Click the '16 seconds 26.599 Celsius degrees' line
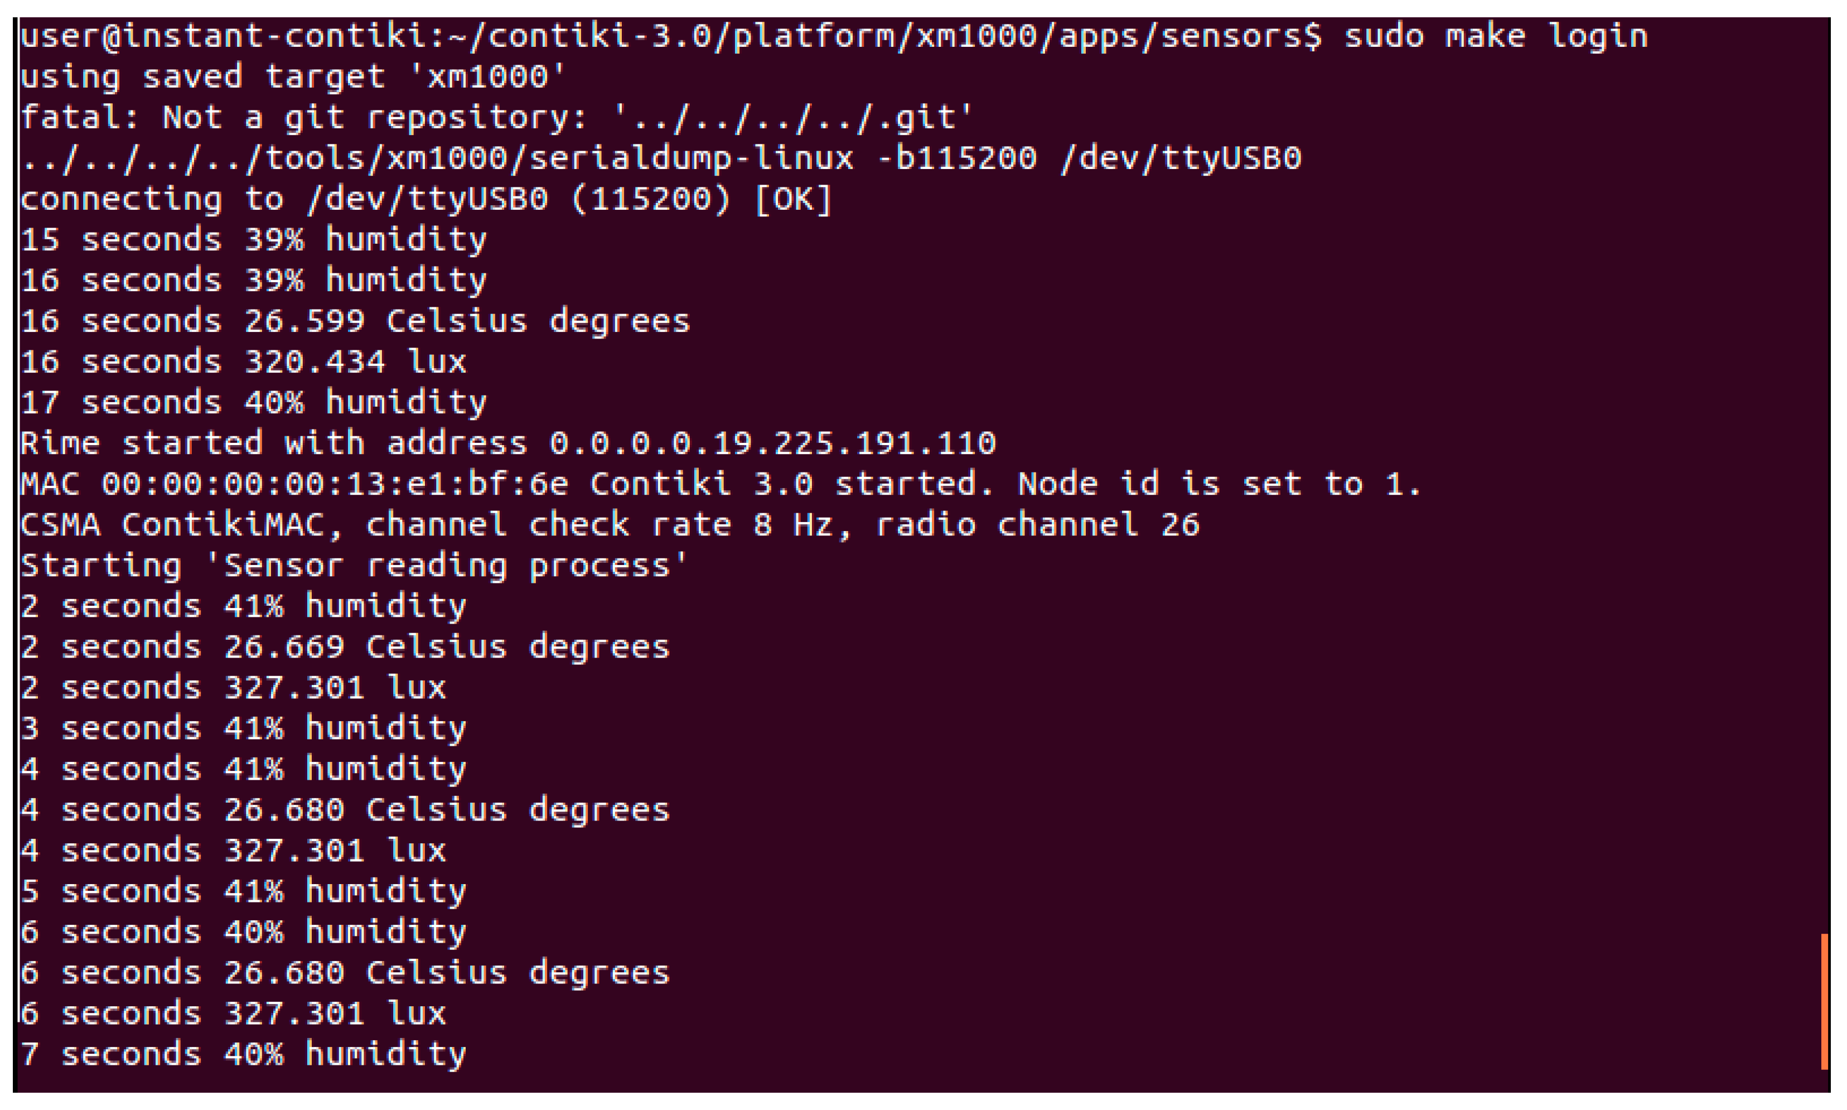The height and width of the screenshot is (1110, 1847). 355,321
